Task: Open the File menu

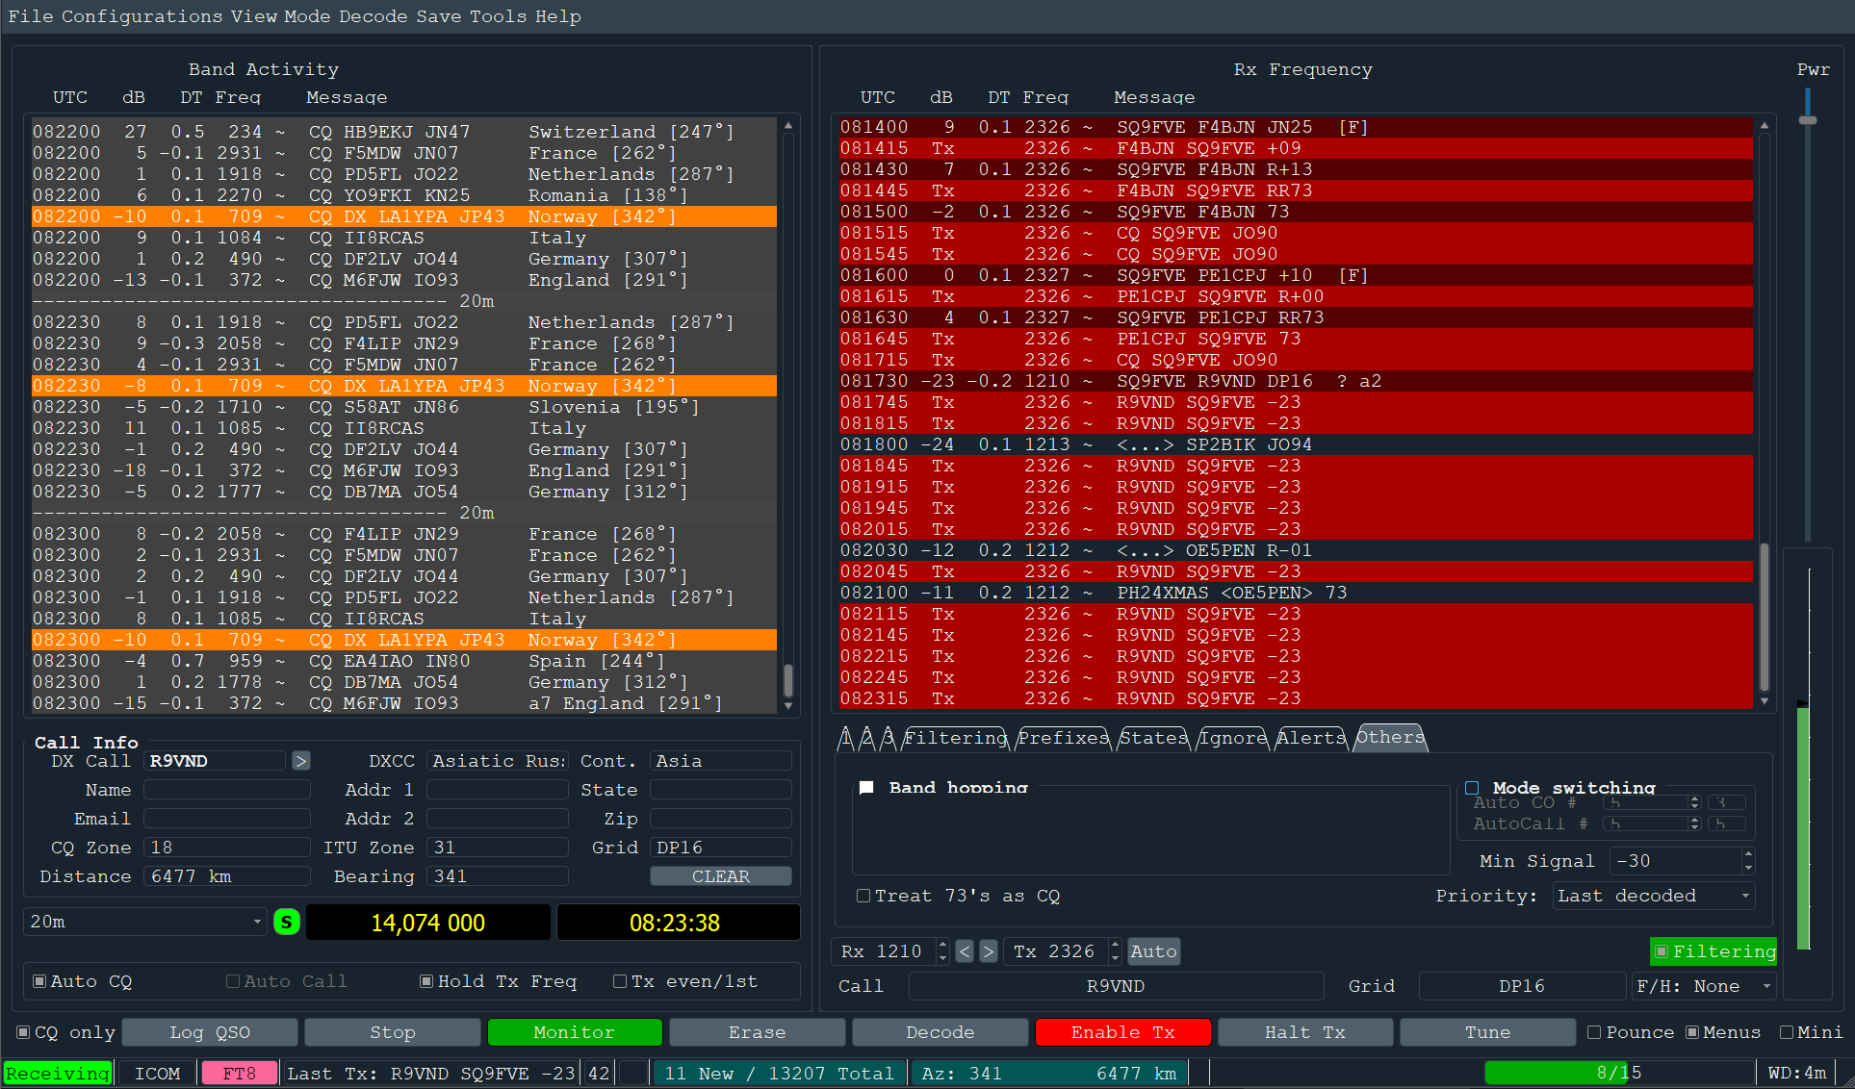Action: pos(31,16)
